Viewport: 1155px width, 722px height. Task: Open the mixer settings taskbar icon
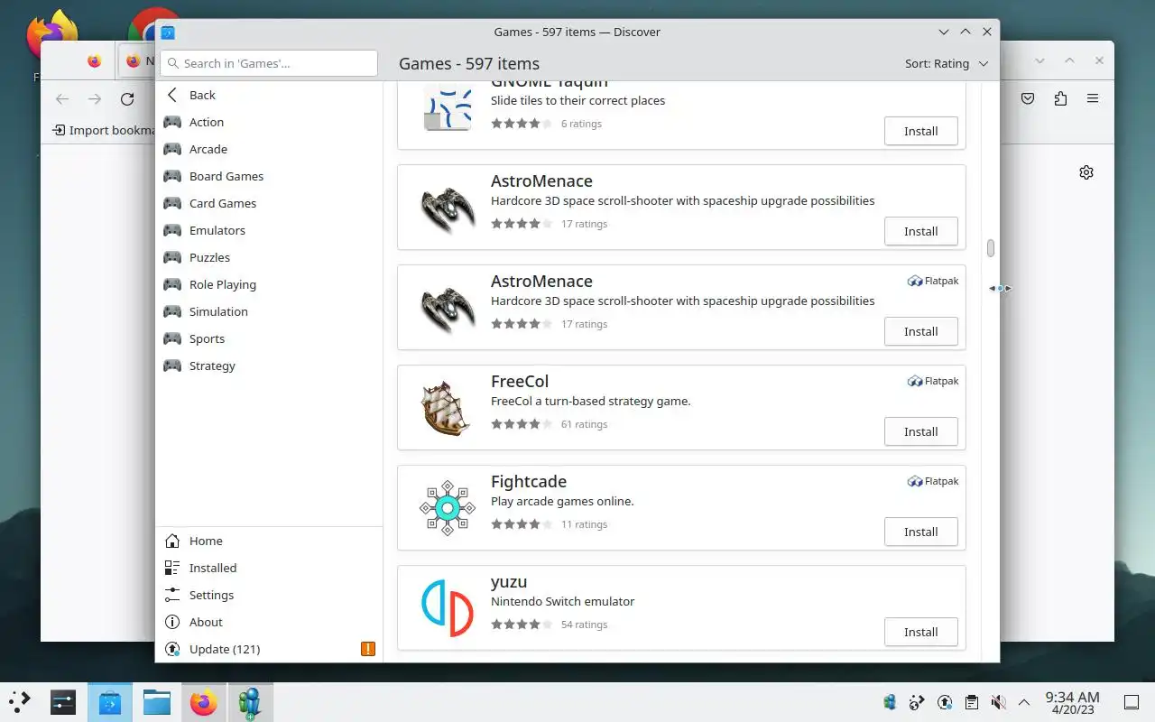[x=63, y=702]
